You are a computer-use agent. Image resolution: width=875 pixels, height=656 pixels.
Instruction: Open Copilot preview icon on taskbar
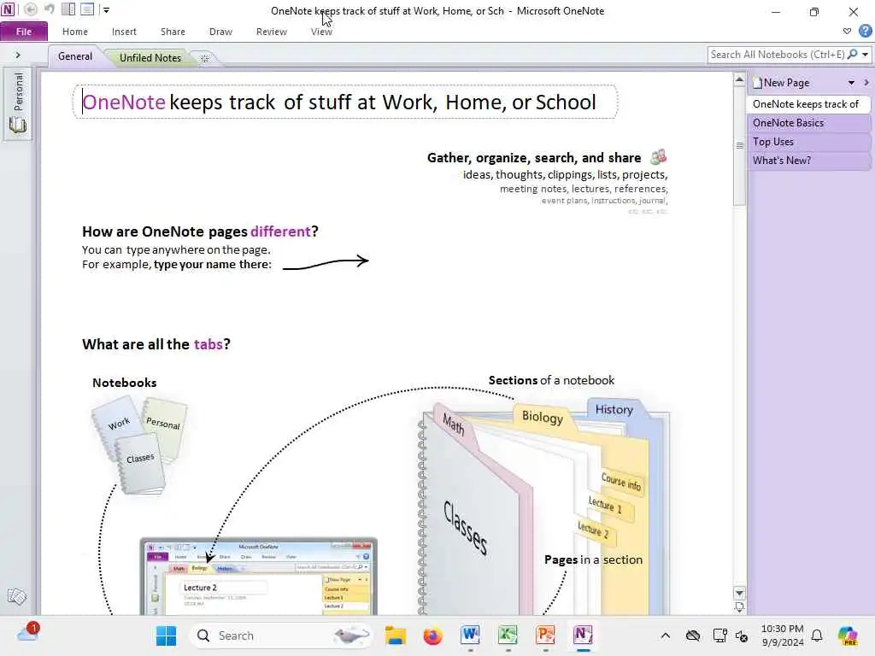point(848,635)
